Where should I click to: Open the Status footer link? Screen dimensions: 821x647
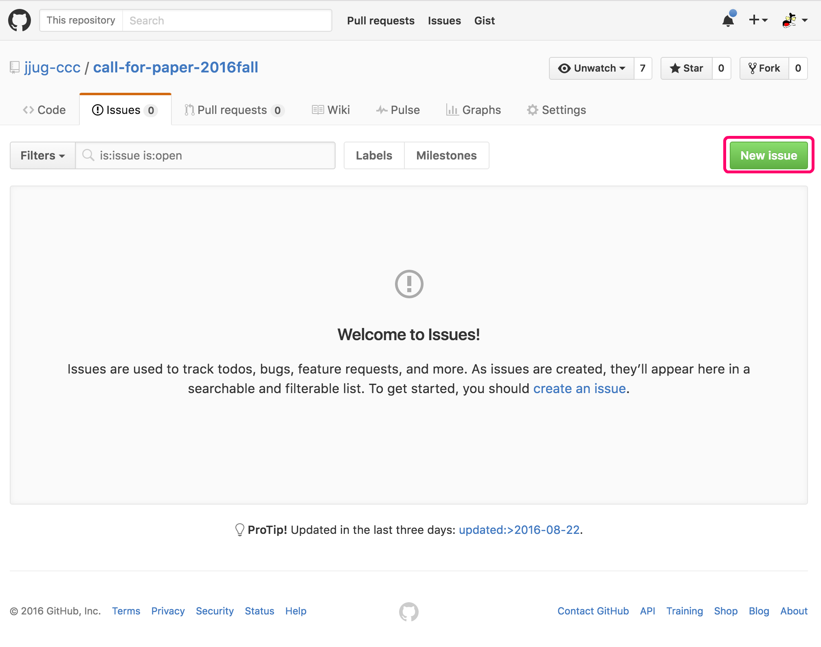pyautogui.click(x=259, y=611)
